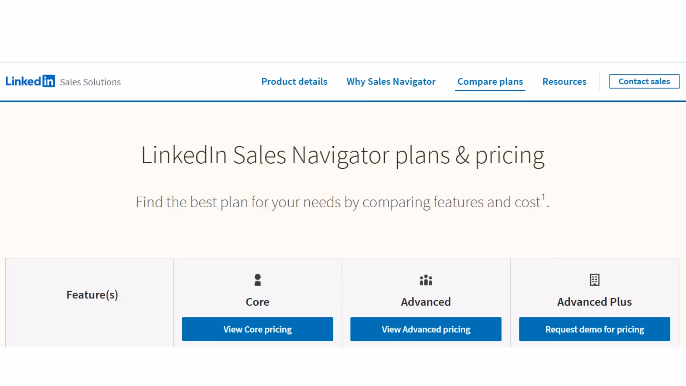
Task: Click the Advanced plan group icon
Action: 426,280
